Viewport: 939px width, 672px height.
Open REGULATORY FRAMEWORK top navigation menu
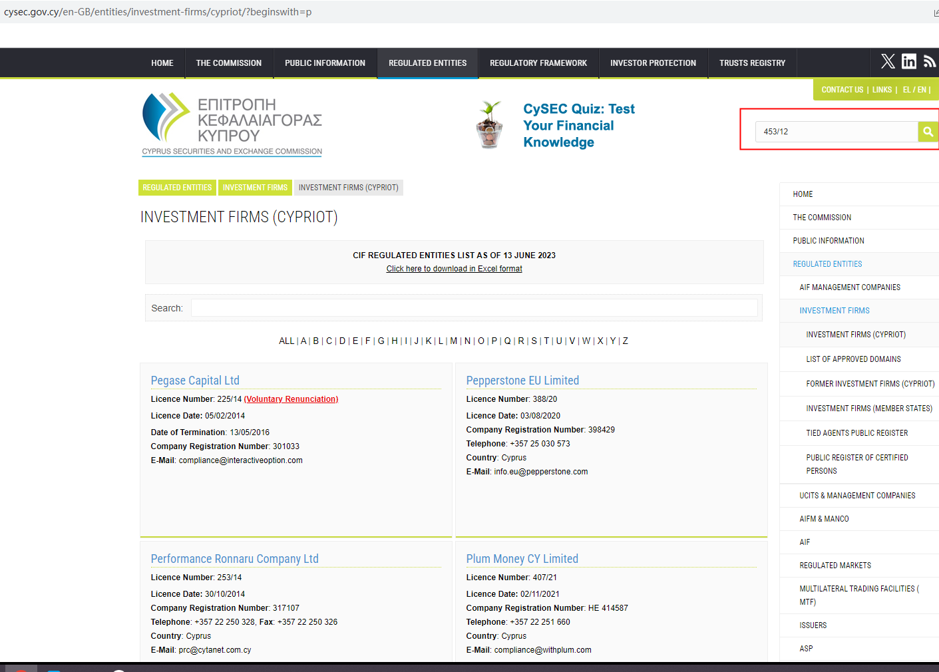tap(538, 63)
